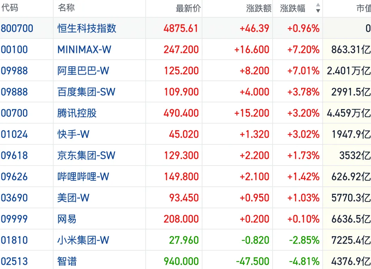The image size is (371, 269).
Task: Select 小米集团-W stock name
Action: click(83, 240)
